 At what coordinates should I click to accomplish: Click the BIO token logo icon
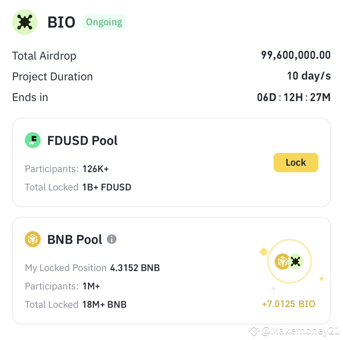coord(25,22)
